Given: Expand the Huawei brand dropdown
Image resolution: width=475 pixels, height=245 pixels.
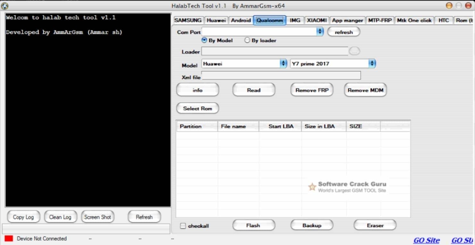Looking at the screenshot, I should click(x=283, y=63).
